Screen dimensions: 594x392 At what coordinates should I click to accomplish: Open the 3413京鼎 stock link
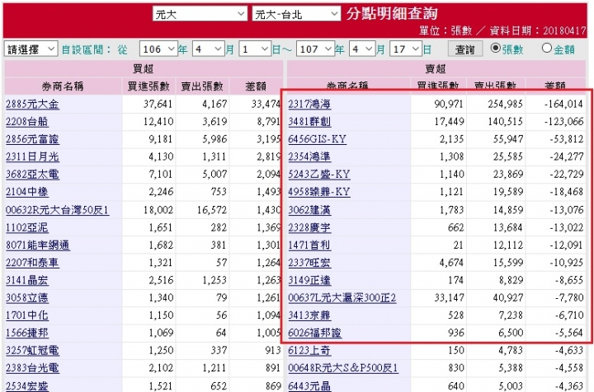tap(309, 315)
